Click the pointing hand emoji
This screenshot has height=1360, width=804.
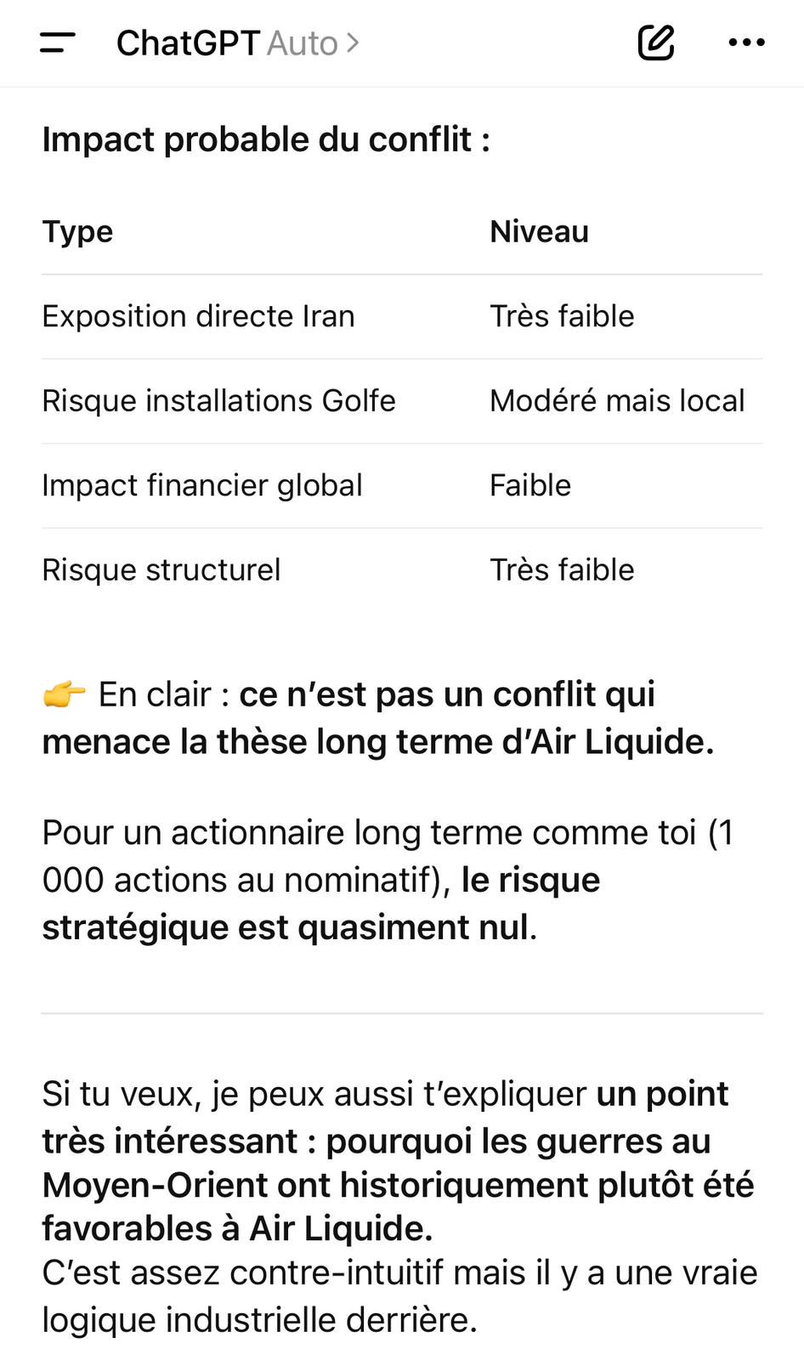tap(65, 694)
